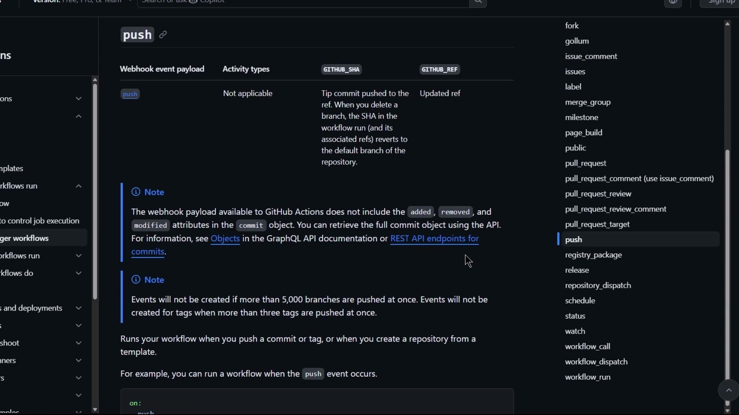Jump to pull_request_target in the outline

(597, 224)
